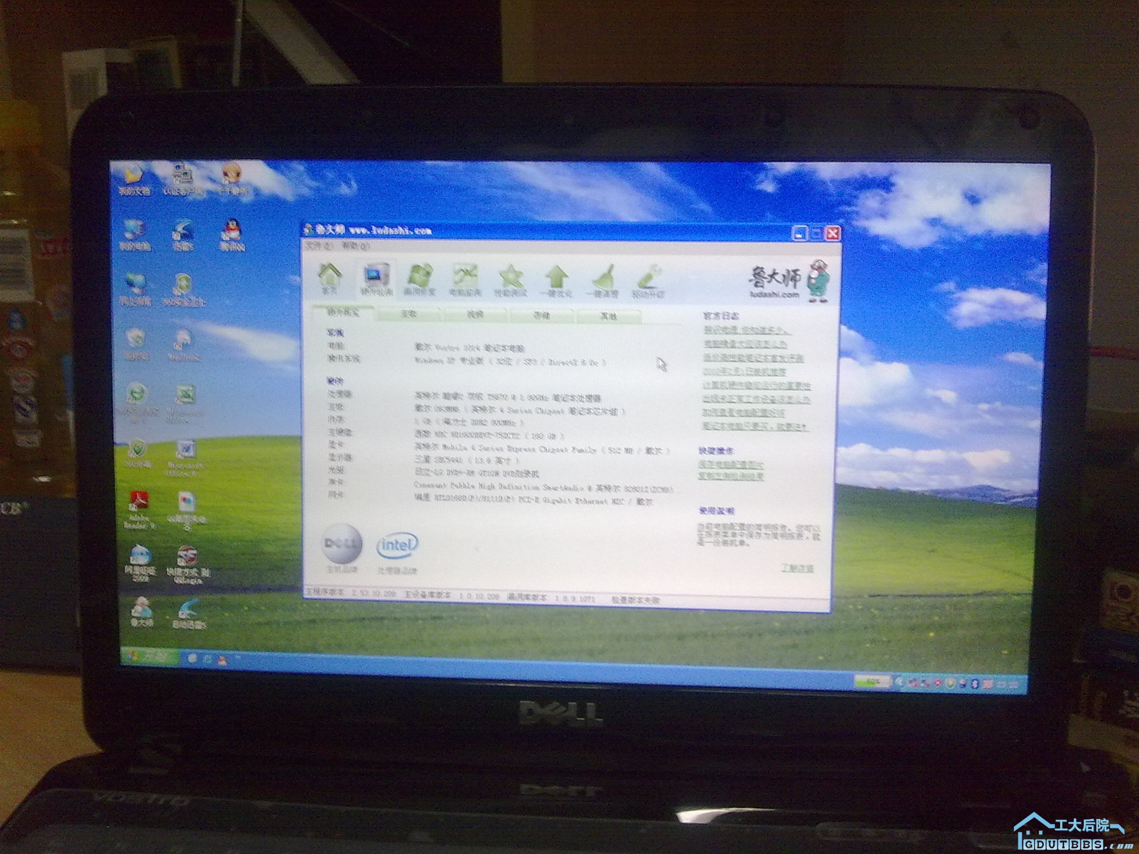
Task: Select the Microsoft Excel desktop shortcut
Action: click(185, 403)
